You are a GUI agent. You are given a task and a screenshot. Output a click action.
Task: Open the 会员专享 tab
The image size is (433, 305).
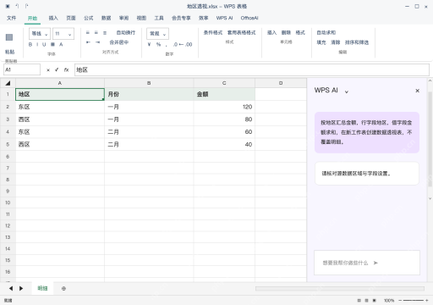click(x=181, y=18)
